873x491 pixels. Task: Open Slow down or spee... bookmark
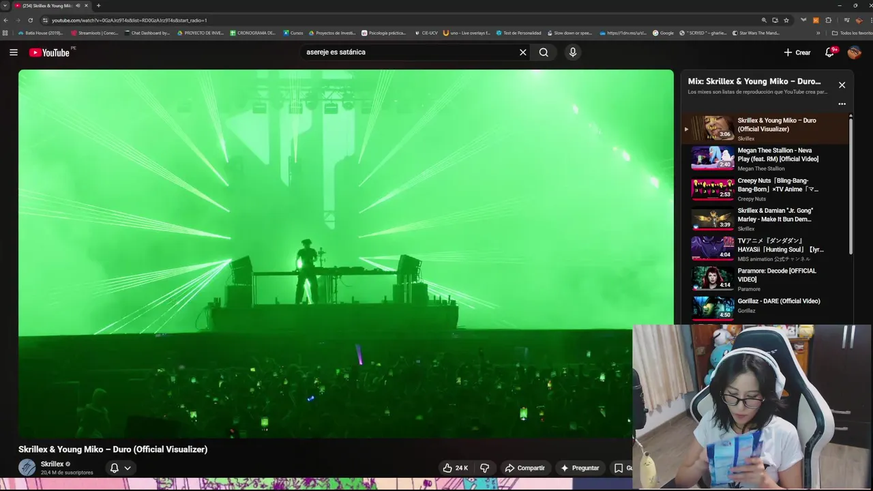570,33
